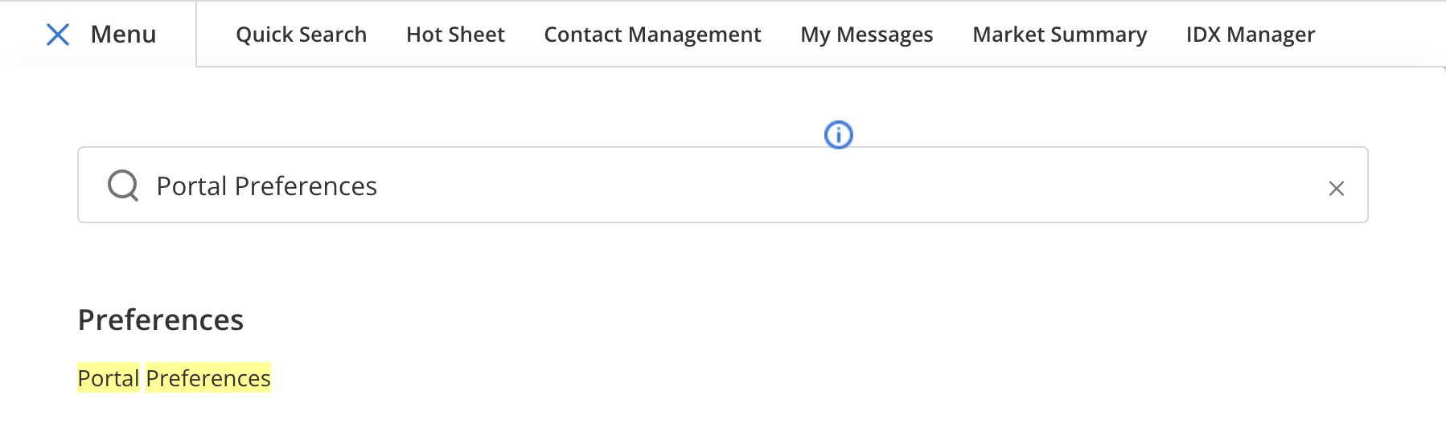Open My Messages

pyautogui.click(x=867, y=35)
